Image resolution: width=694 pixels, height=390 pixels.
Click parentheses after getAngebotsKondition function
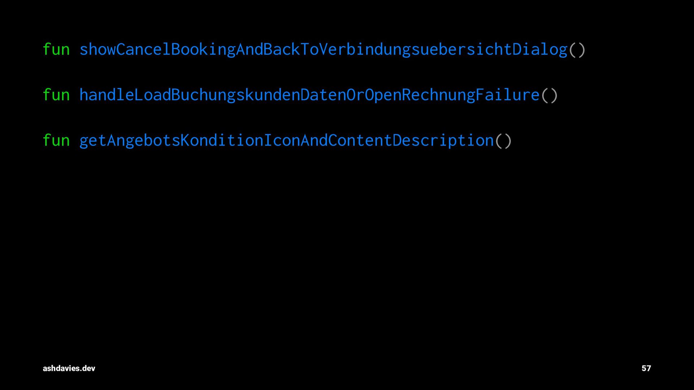(503, 141)
